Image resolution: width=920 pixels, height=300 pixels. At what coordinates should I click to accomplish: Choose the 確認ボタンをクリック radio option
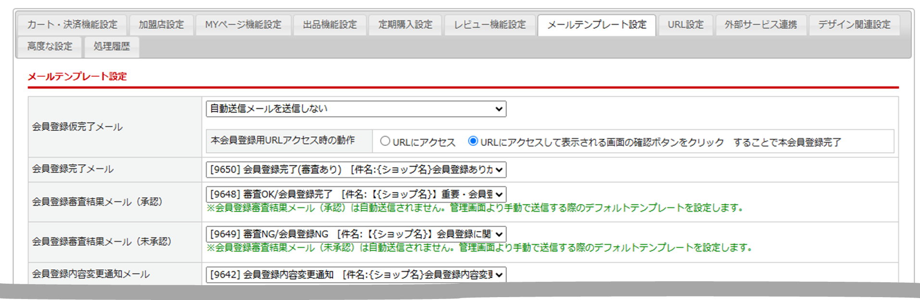(473, 141)
